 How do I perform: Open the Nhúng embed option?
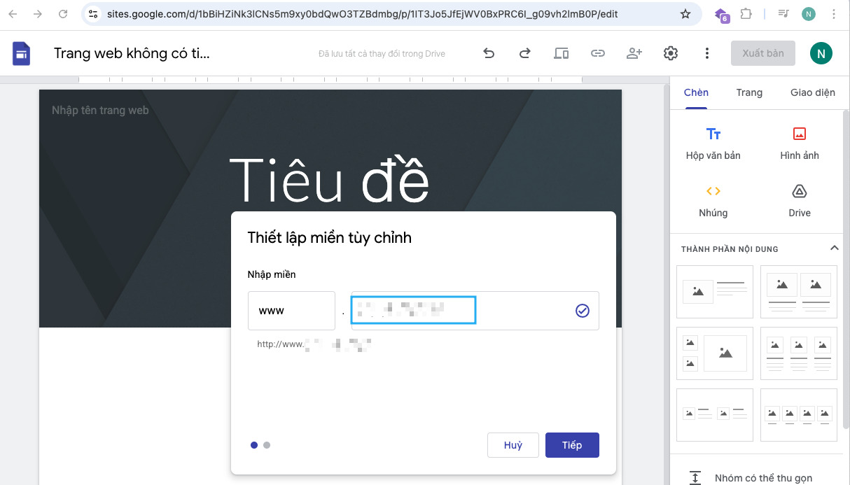pyautogui.click(x=713, y=200)
